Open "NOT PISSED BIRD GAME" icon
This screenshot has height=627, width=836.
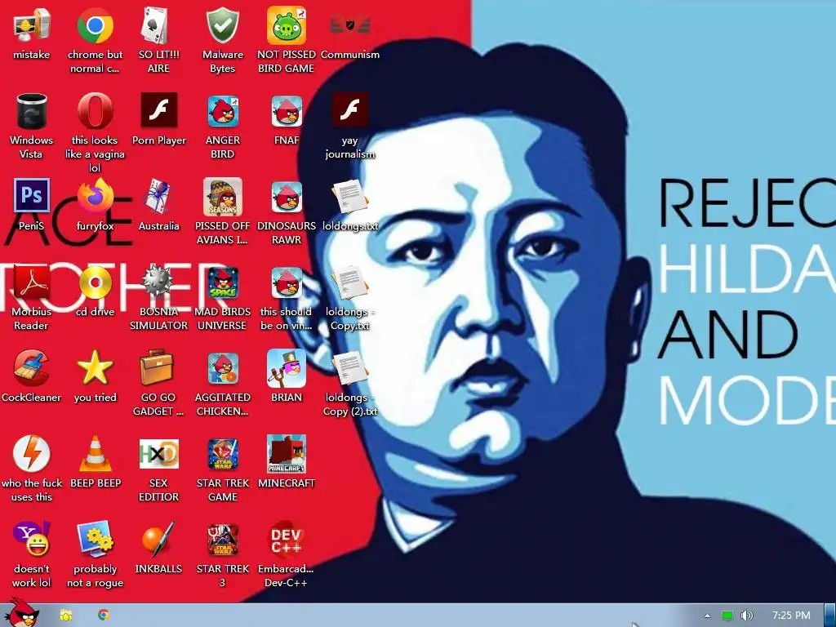click(x=287, y=25)
